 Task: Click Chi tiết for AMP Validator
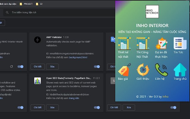[x=38, y=67]
